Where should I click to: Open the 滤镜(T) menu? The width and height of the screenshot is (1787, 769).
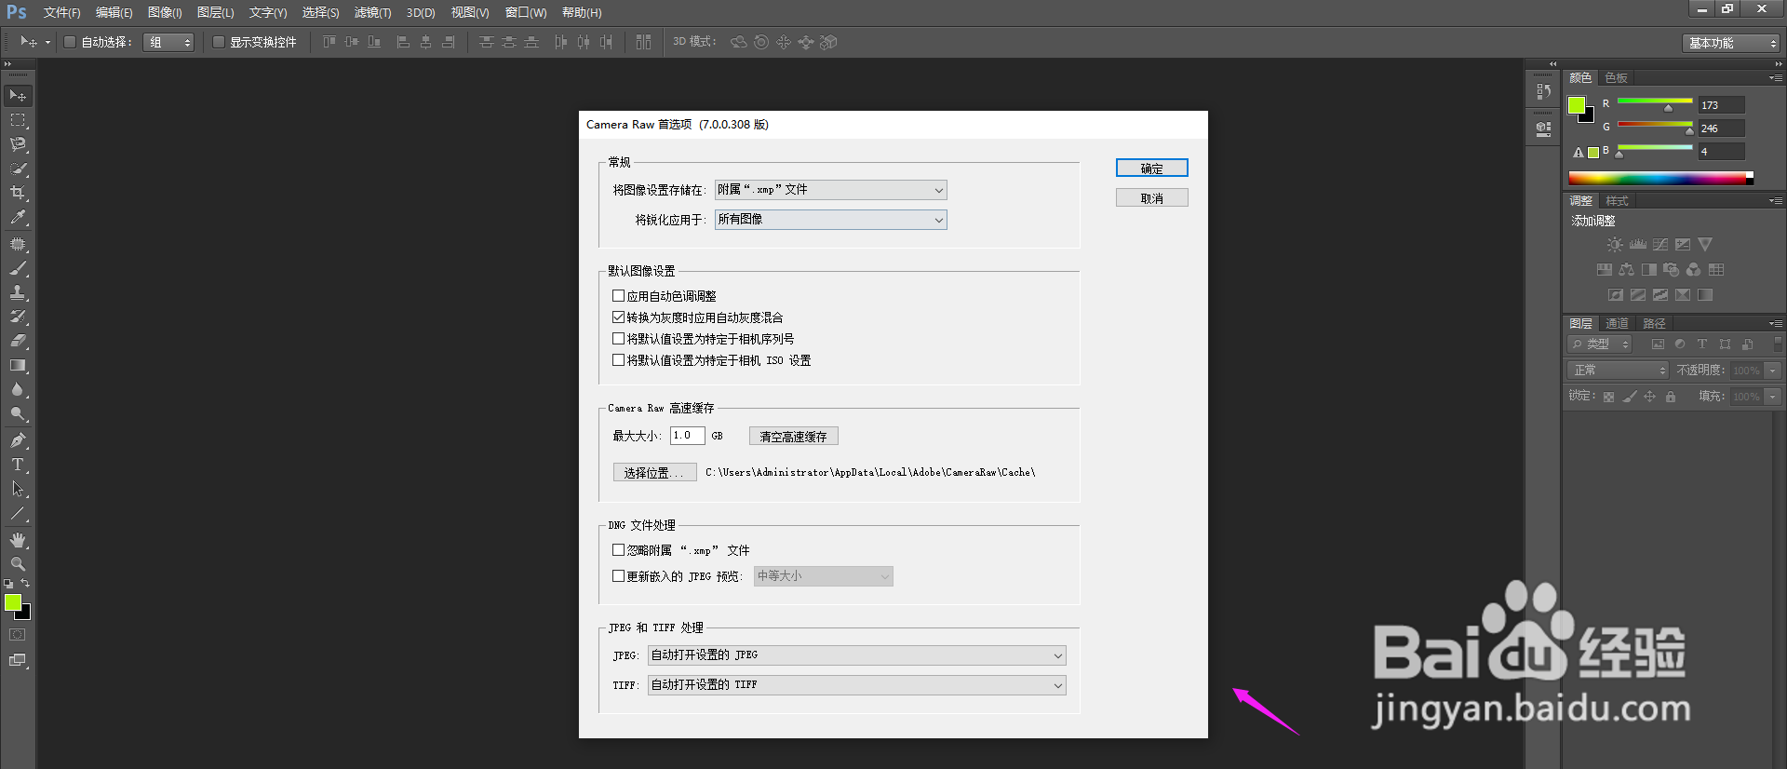click(x=372, y=13)
